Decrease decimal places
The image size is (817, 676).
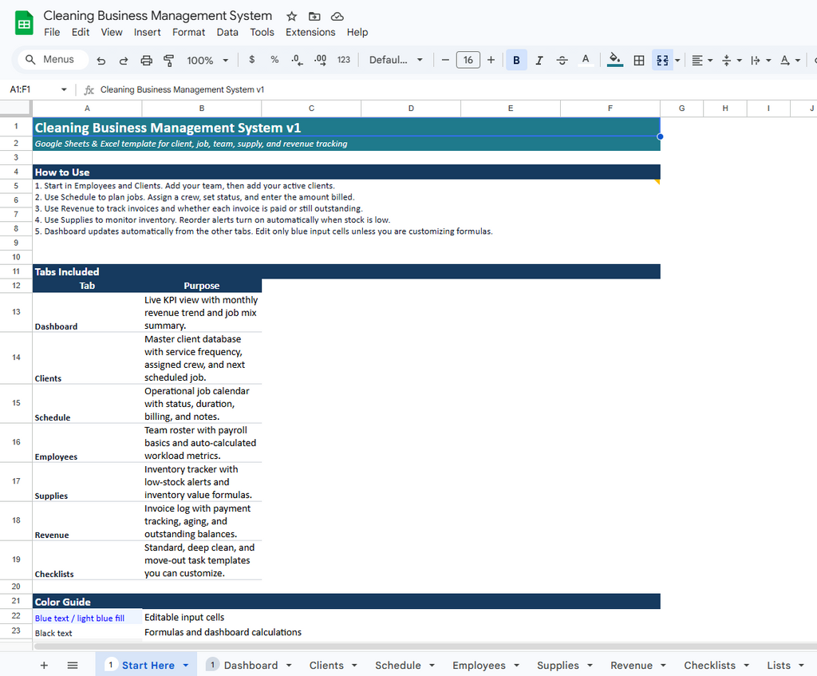click(x=297, y=60)
